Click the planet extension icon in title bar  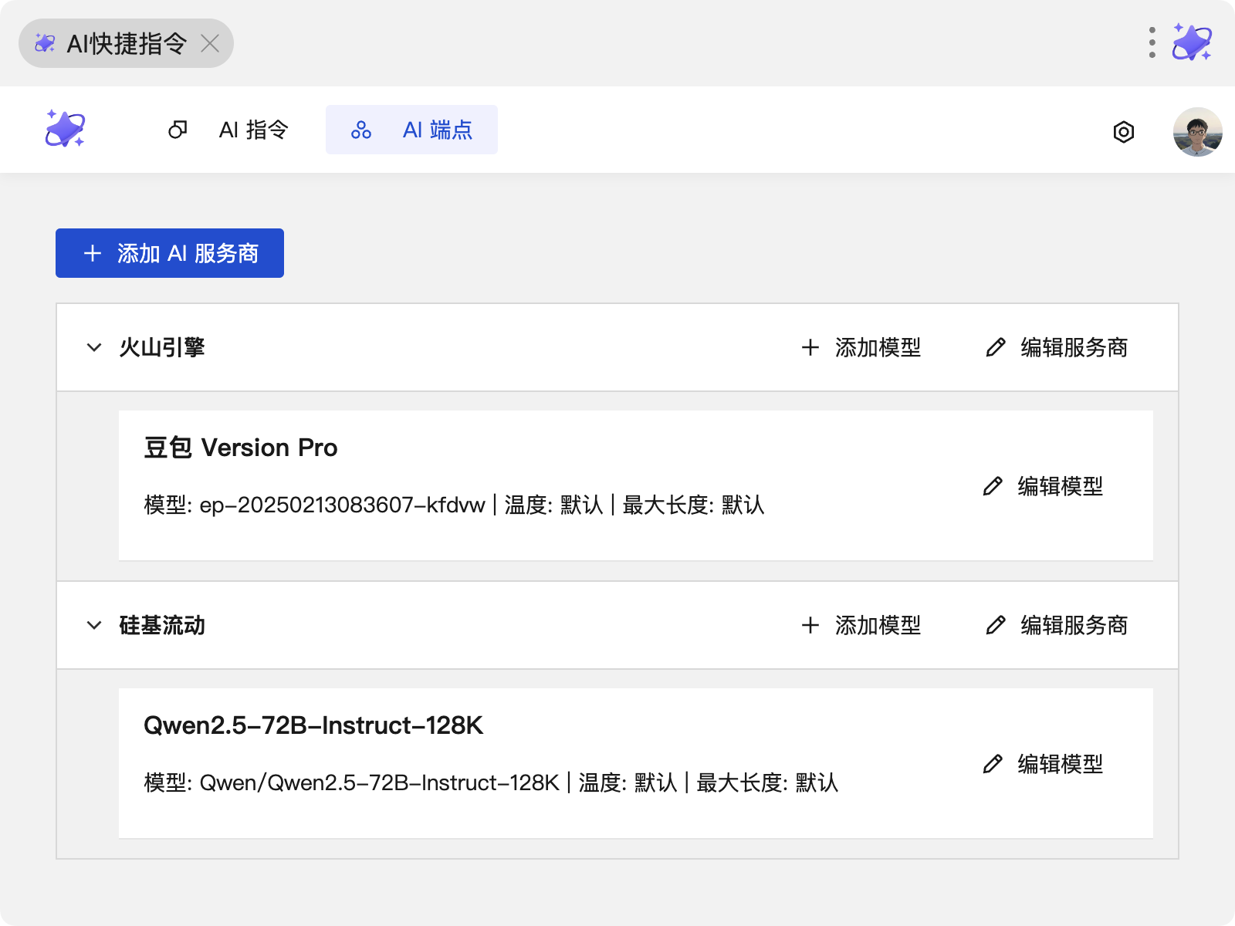[x=1193, y=42]
